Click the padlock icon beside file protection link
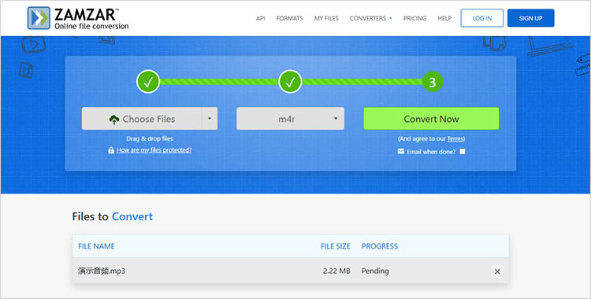This screenshot has height=299, width=591. tap(111, 150)
